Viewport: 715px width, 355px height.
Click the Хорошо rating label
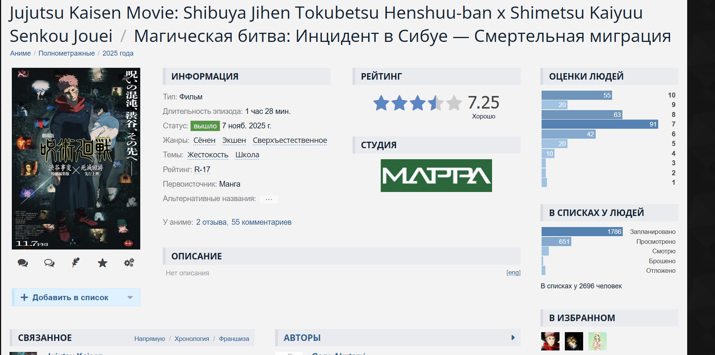[484, 117]
